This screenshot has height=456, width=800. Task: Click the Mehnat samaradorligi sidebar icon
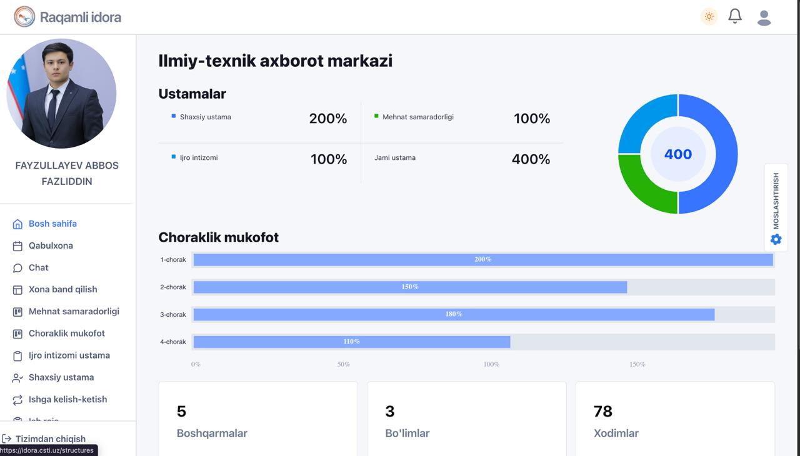pyautogui.click(x=17, y=311)
